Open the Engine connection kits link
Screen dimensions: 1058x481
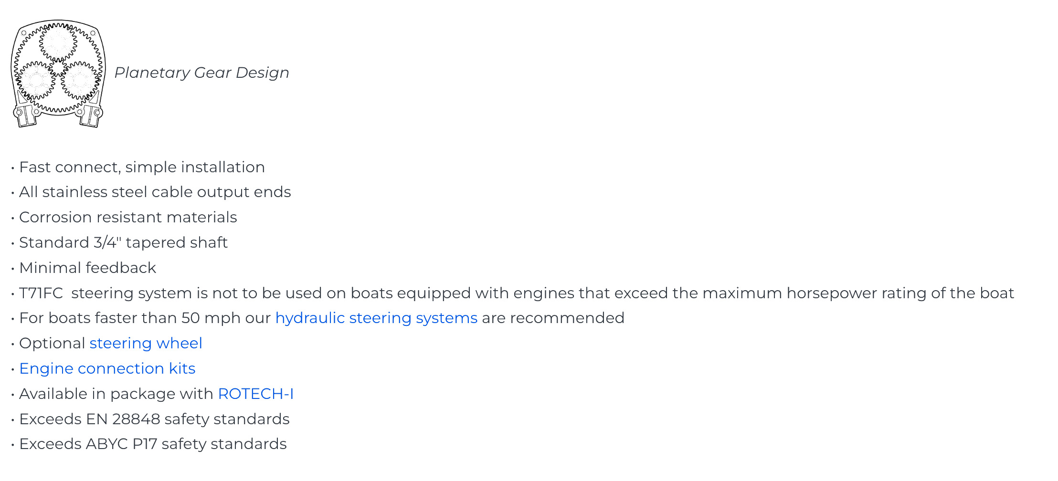tap(107, 368)
